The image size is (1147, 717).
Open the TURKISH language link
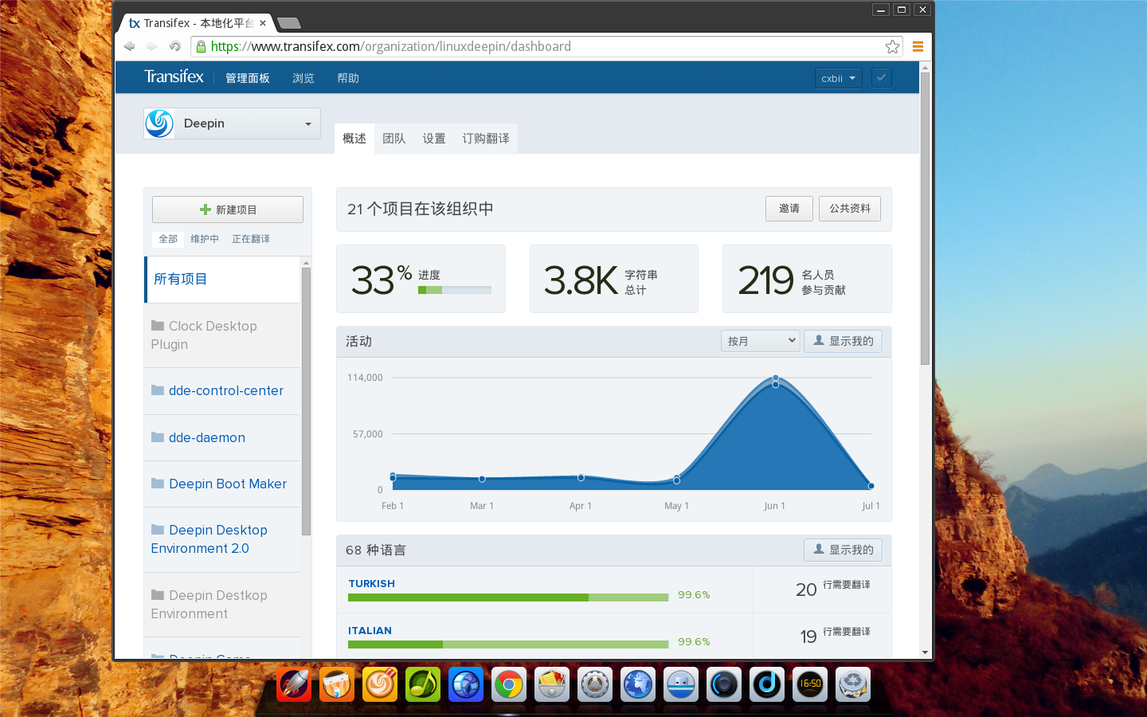tap(371, 584)
